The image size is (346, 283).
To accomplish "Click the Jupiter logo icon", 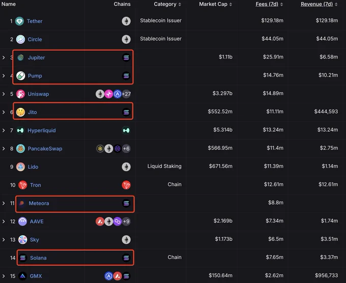I will pos(20,58).
